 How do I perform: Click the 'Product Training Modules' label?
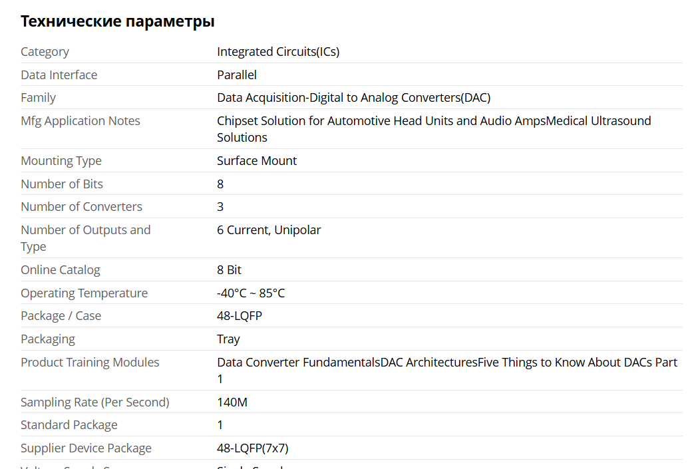point(90,363)
